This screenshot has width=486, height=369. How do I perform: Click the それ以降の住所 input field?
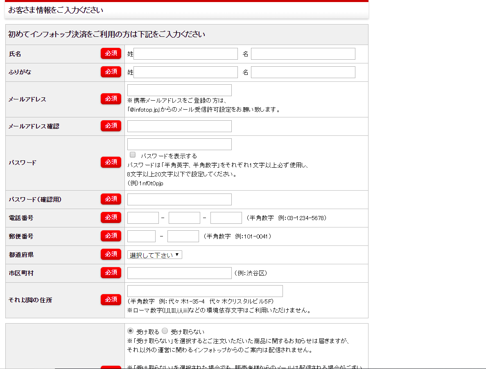pos(205,291)
